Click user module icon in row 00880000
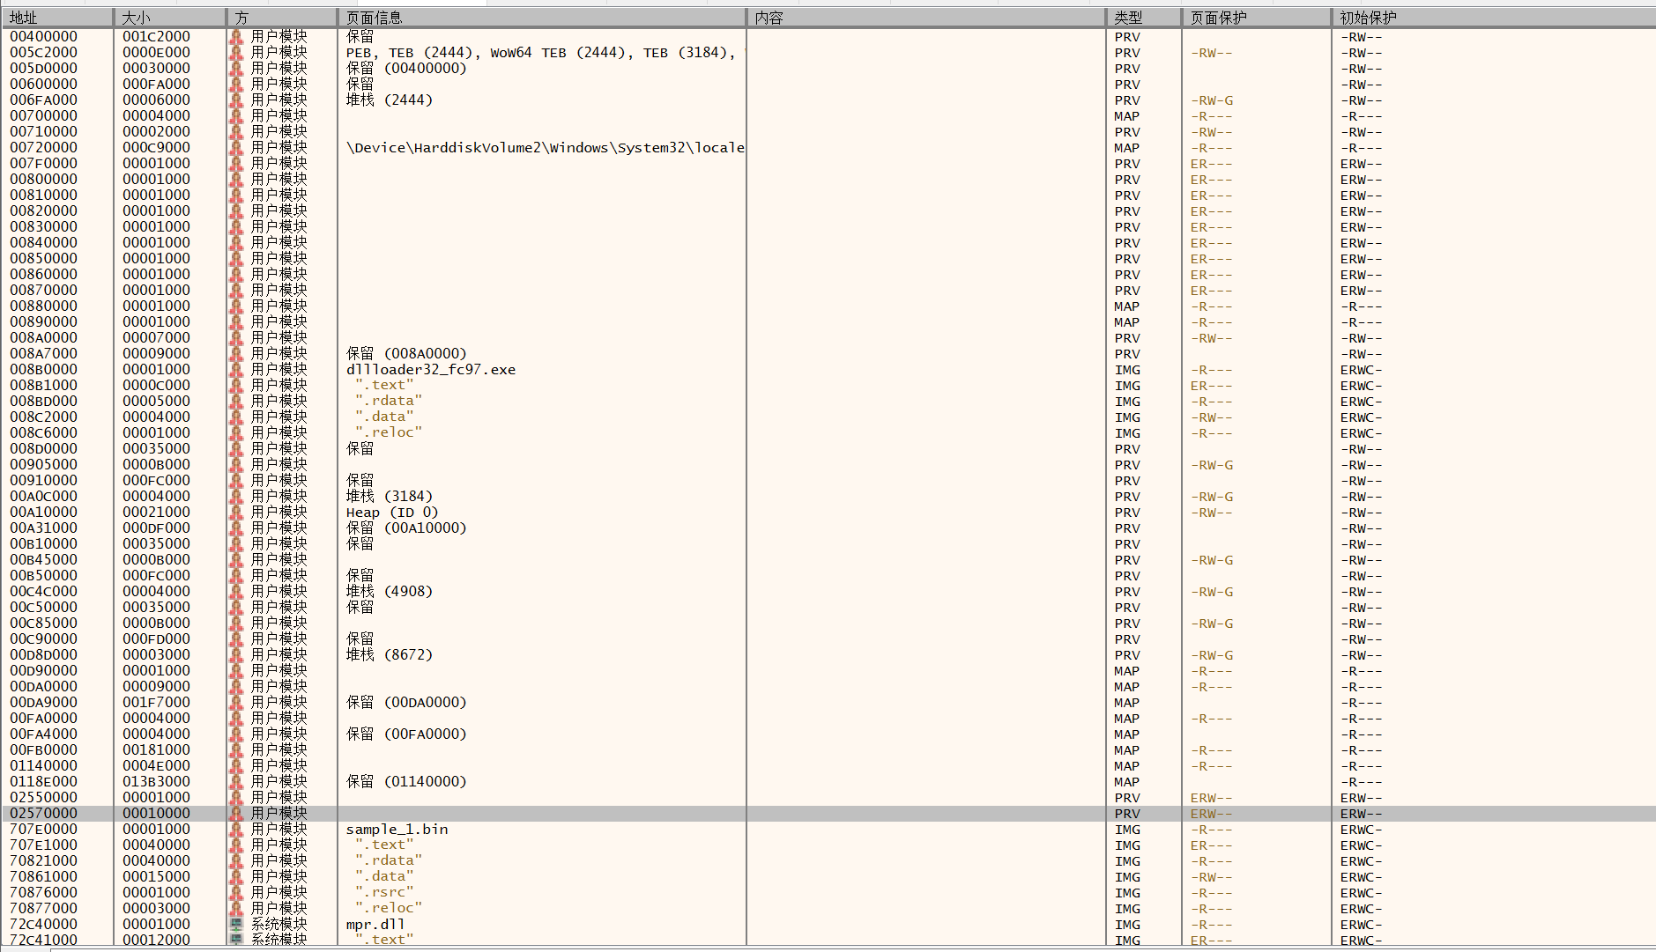 [236, 306]
